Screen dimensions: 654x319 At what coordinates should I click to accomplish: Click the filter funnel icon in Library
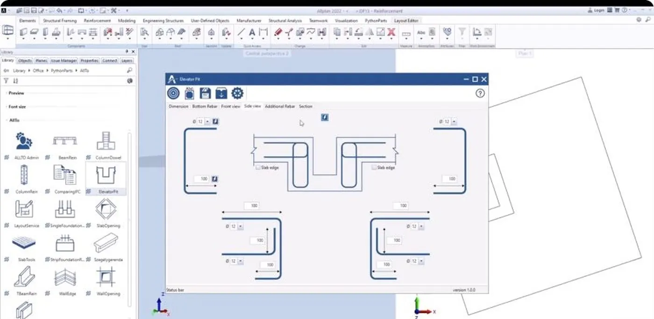[6, 81]
